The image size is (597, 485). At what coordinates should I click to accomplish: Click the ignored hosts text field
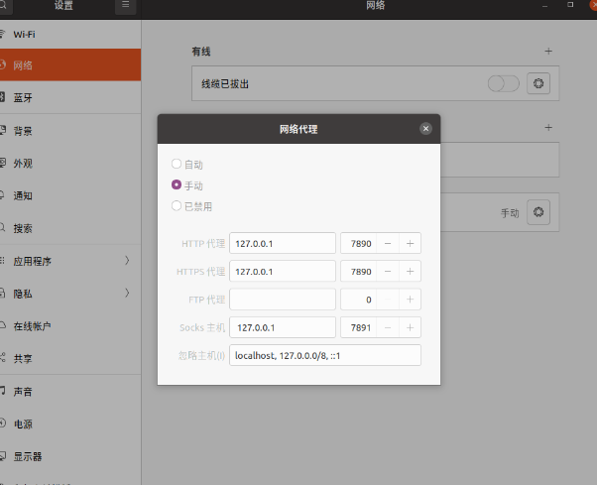pos(325,355)
